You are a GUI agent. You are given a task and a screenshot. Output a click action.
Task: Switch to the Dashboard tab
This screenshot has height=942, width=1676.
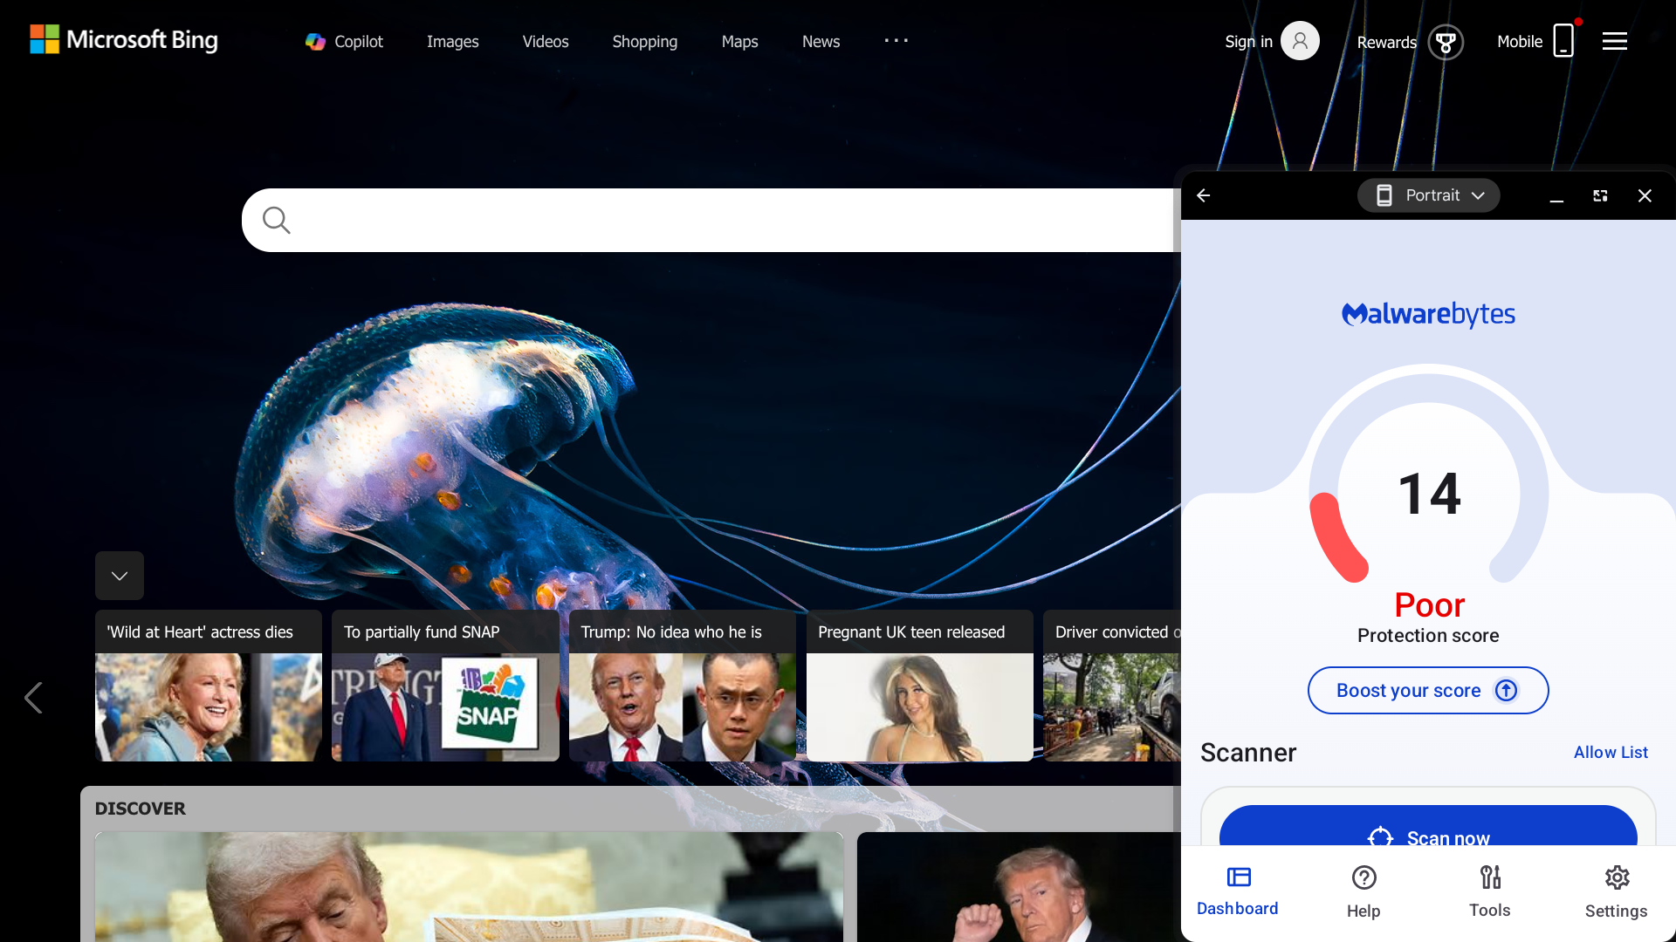1238,891
